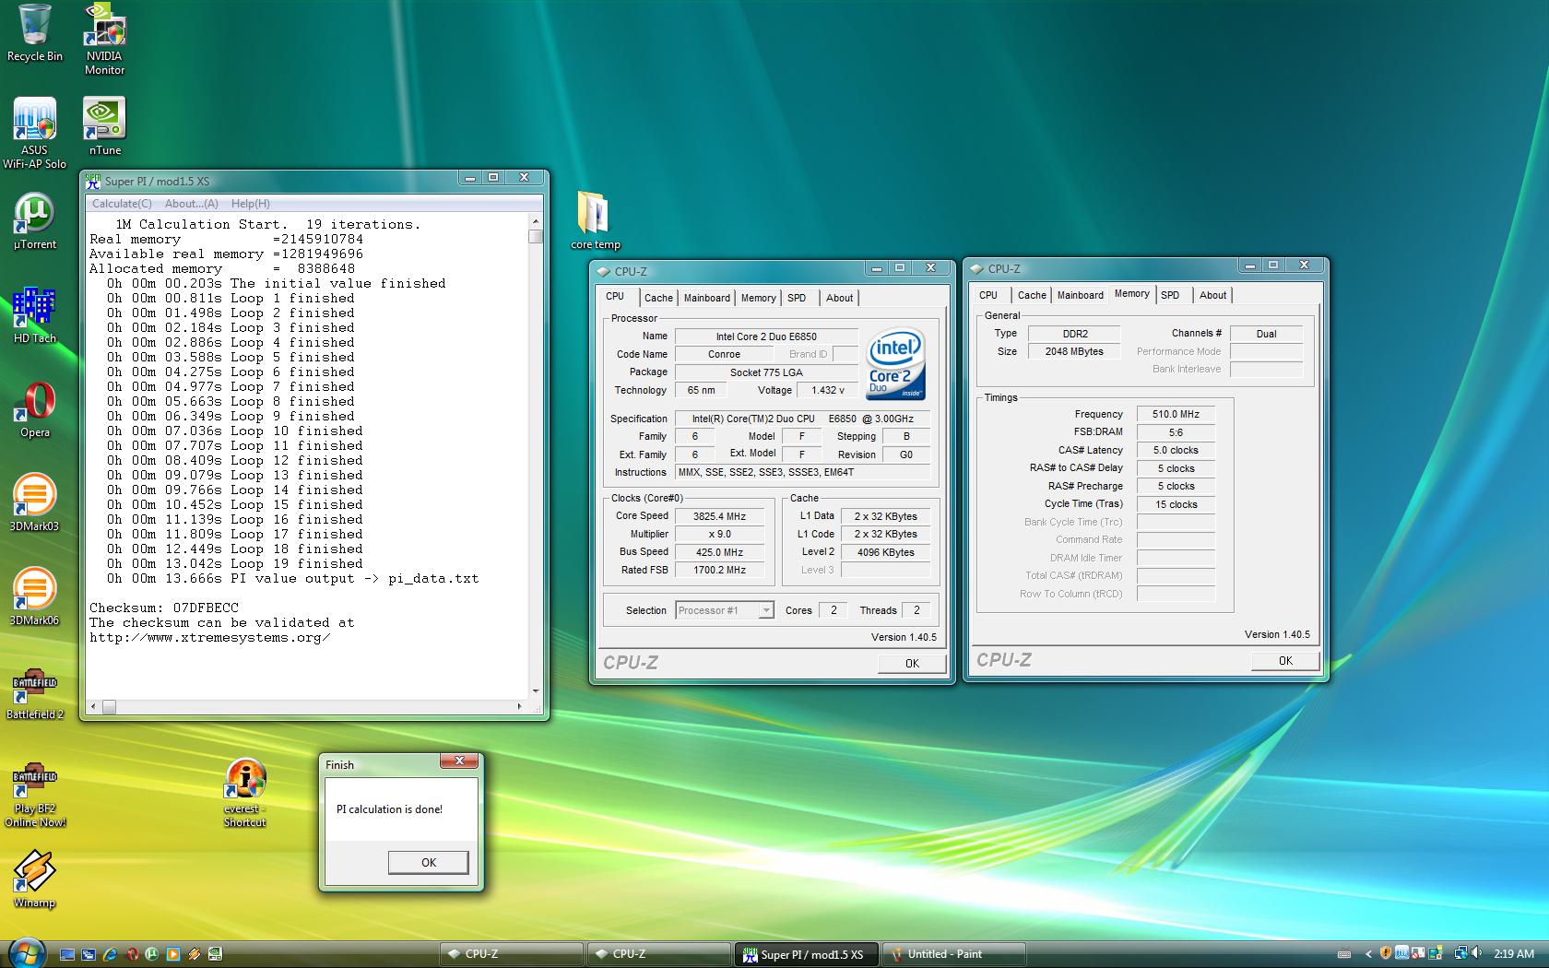
Task: Open the NVIDIA Monitor desktop shortcut
Action: coord(104,39)
